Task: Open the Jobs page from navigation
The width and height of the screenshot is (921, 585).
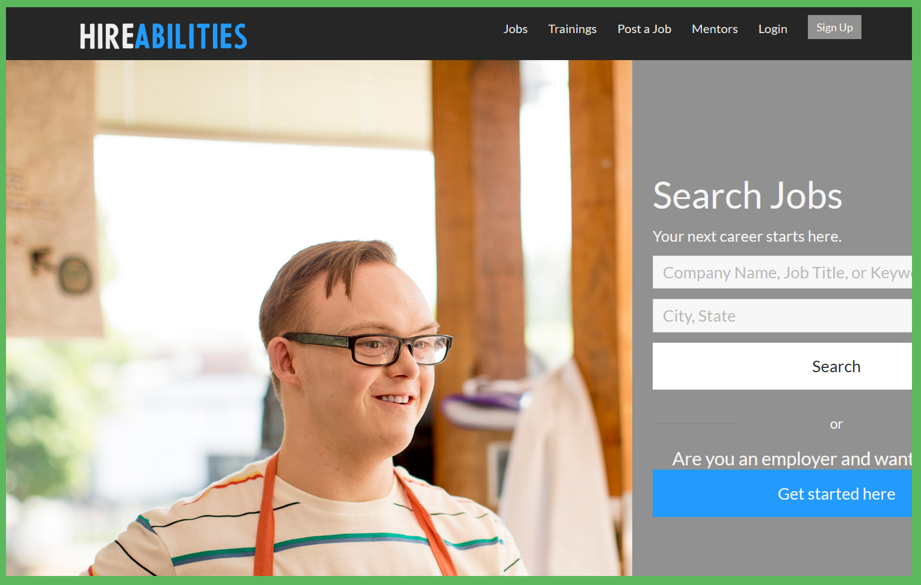Action: [516, 29]
